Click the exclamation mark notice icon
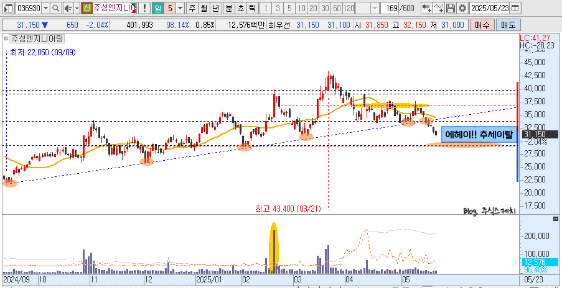 144,8
